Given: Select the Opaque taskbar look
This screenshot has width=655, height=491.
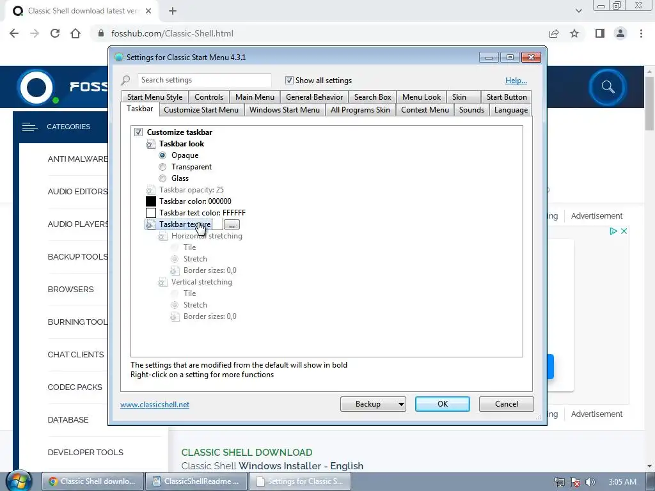Looking at the screenshot, I should click(x=162, y=155).
